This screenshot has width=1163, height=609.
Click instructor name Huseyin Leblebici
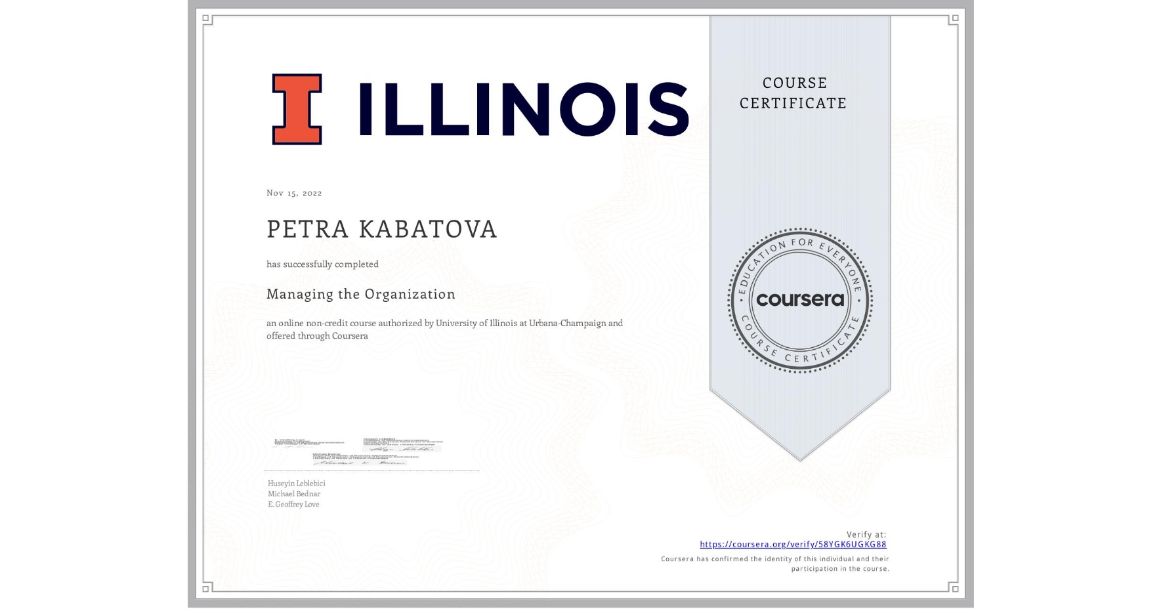[x=297, y=483]
